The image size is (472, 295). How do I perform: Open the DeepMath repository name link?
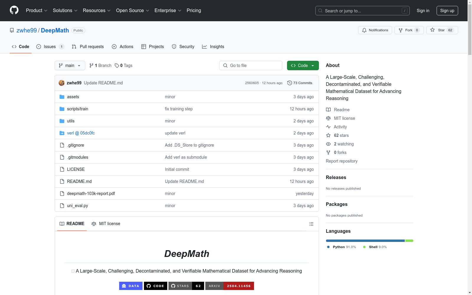(x=55, y=30)
